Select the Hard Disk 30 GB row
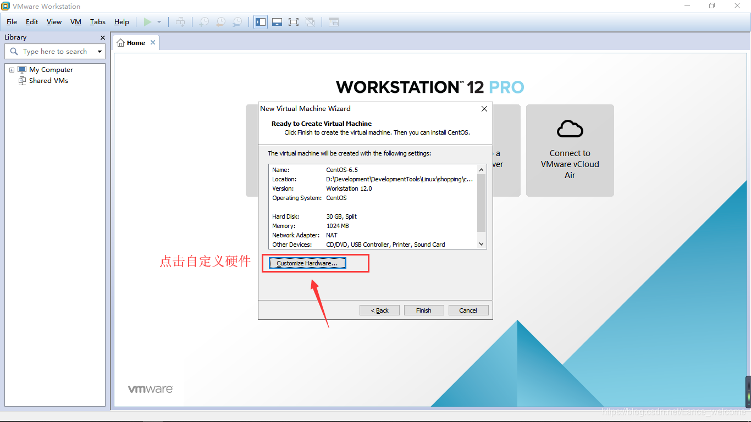The image size is (751, 422). 373,216
